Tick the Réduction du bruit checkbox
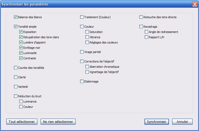The width and height of the screenshot is (199, 131). click(16, 96)
